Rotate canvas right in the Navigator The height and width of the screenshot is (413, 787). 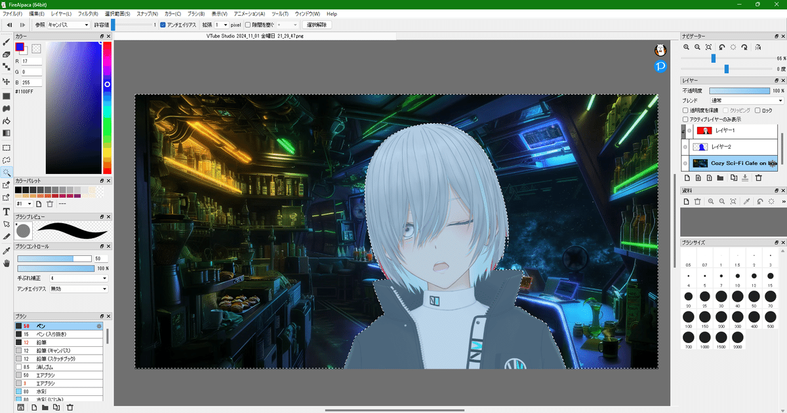tap(746, 47)
